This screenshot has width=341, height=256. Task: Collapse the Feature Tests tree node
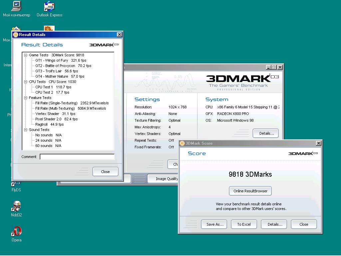click(26, 98)
